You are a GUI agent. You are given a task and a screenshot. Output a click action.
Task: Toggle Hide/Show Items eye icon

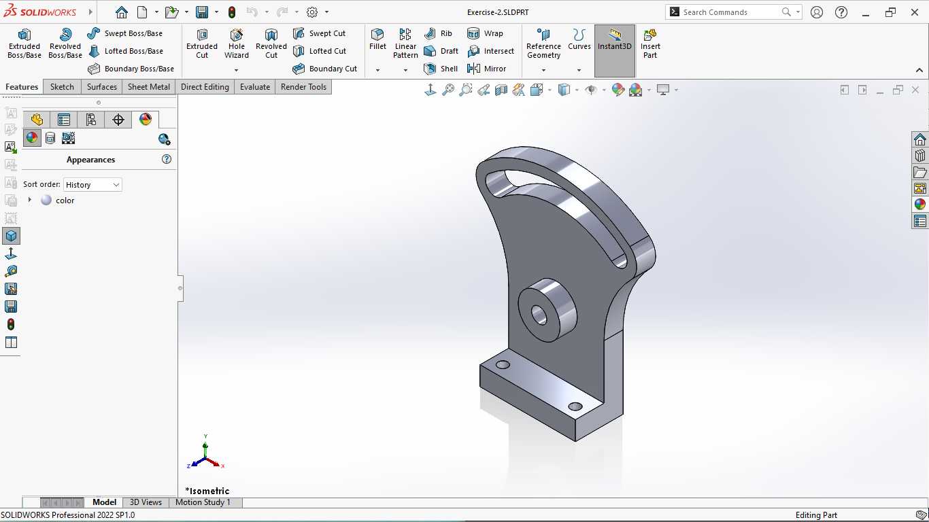pyautogui.click(x=591, y=90)
